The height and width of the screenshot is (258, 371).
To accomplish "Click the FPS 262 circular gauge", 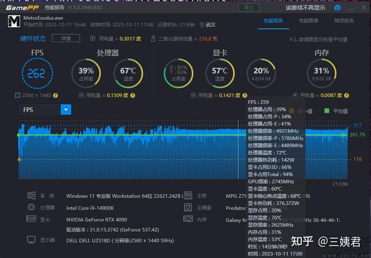I will (x=37, y=73).
